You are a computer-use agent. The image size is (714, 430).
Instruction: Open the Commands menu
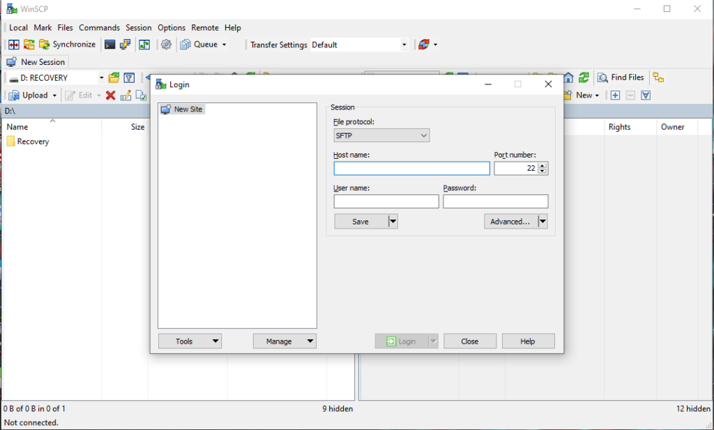[x=99, y=28]
